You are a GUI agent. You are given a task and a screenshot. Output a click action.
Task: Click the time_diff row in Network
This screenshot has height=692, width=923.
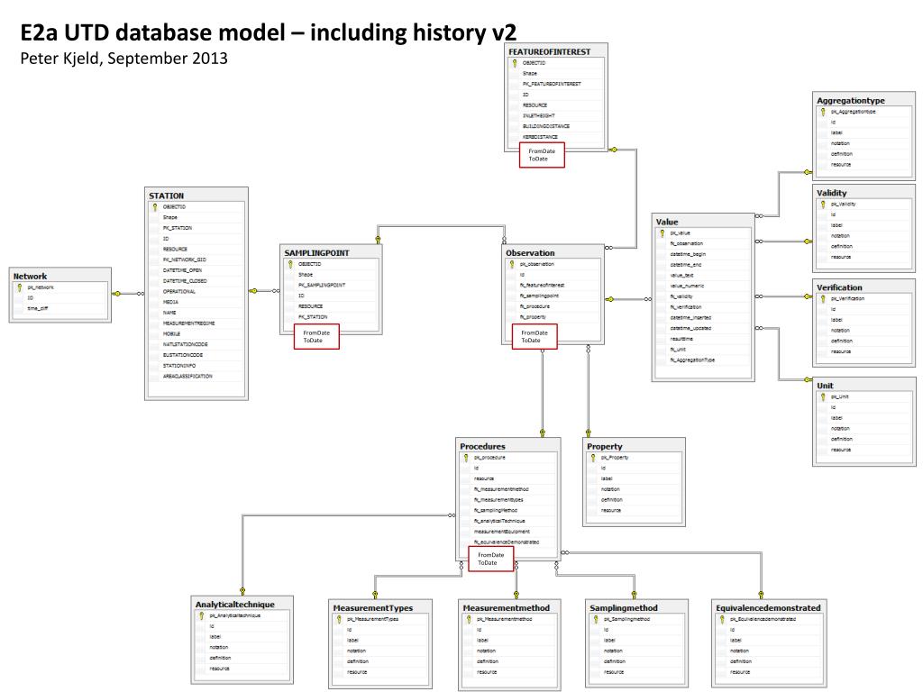coord(60,308)
